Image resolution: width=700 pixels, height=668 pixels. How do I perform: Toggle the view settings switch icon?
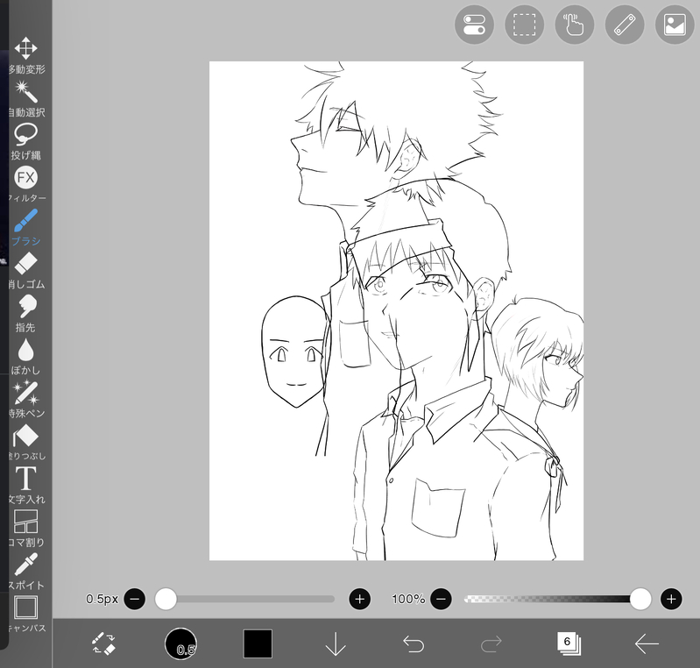click(x=474, y=25)
